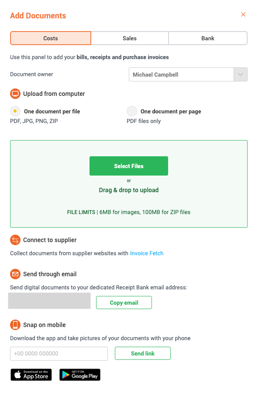The width and height of the screenshot is (255, 394).
Task: Switch to the Costs tab
Action: tap(51, 38)
